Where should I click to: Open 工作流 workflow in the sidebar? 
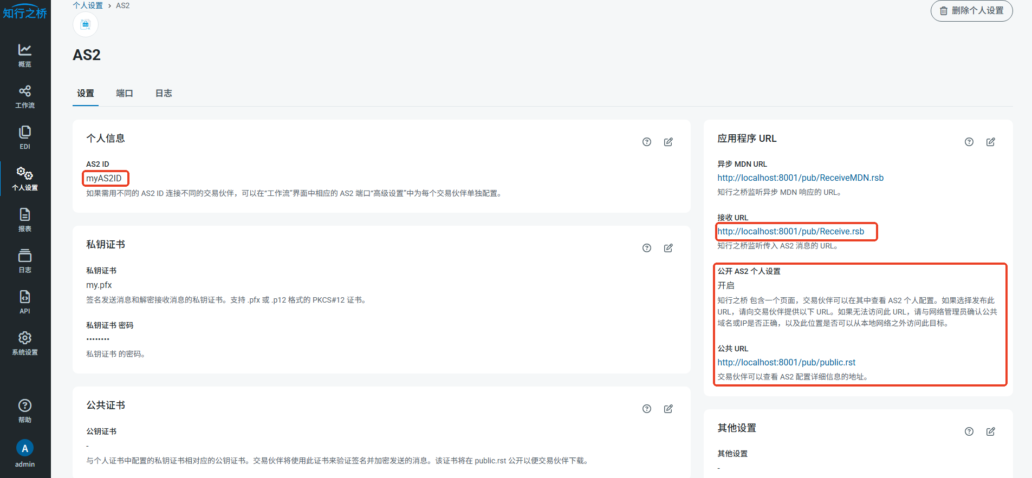[25, 96]
